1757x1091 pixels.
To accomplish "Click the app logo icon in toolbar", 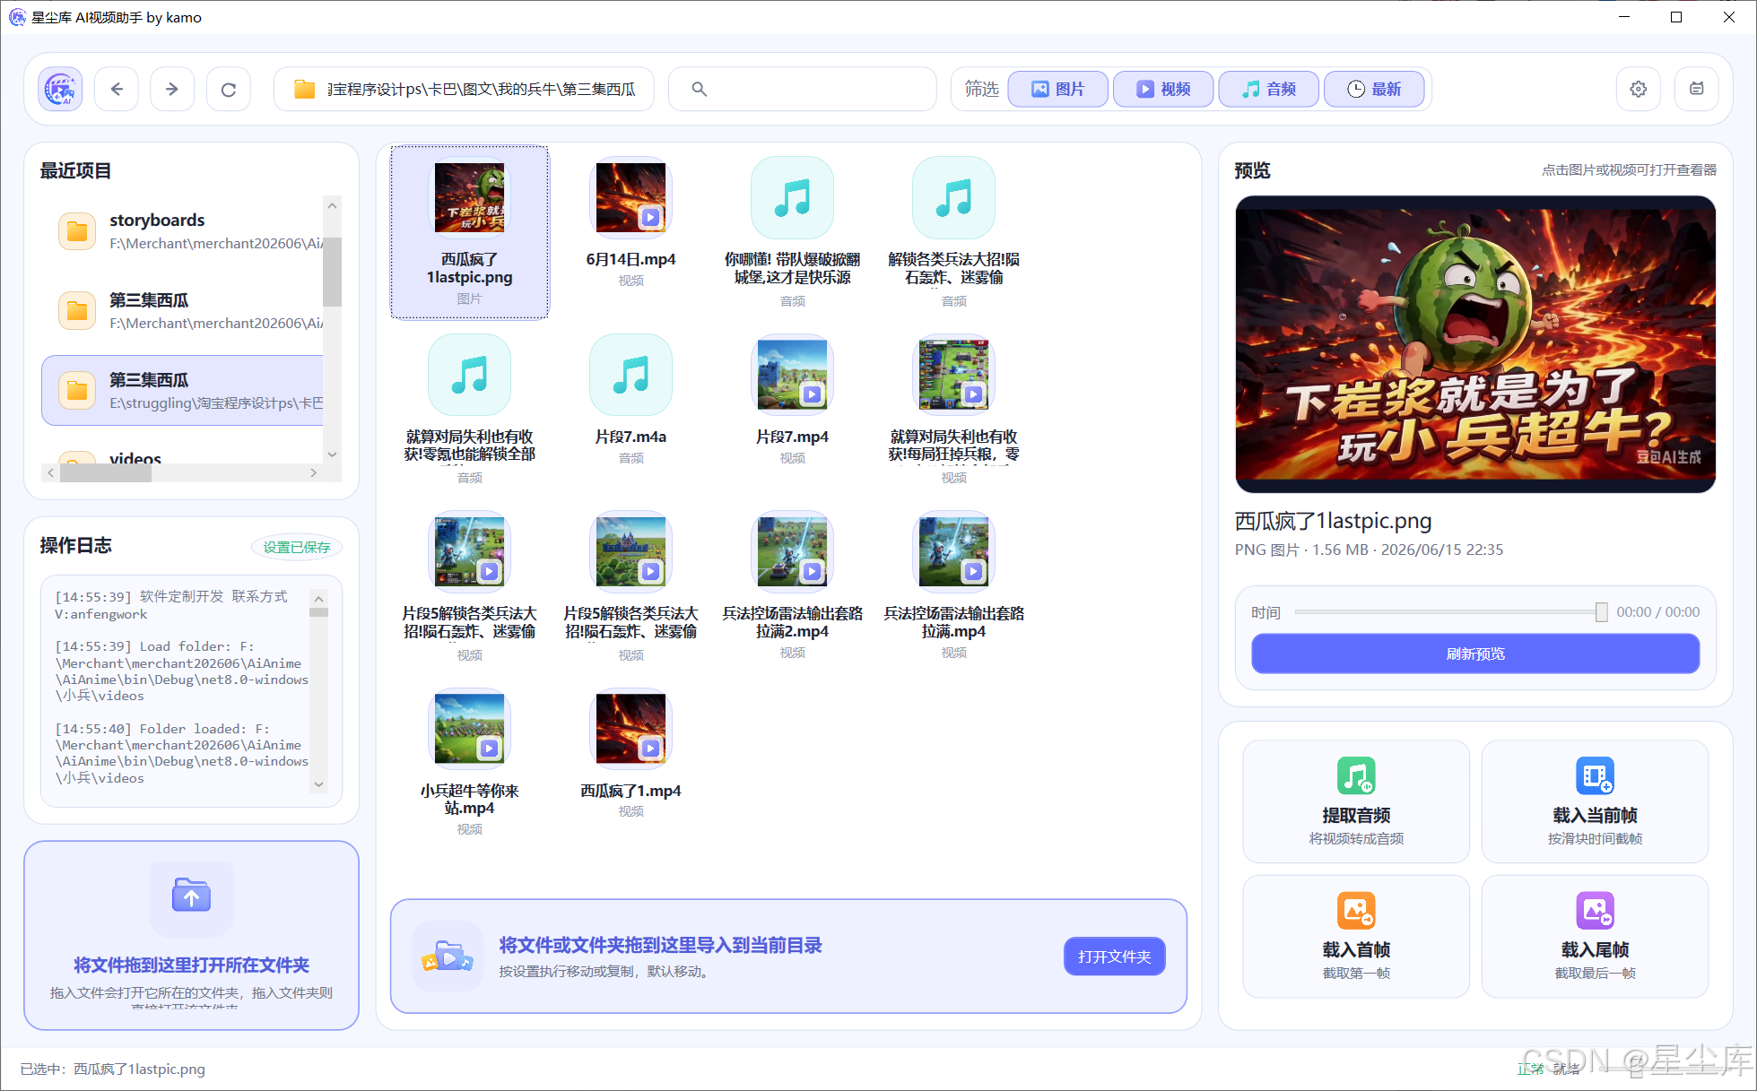I will click(60, 89).
